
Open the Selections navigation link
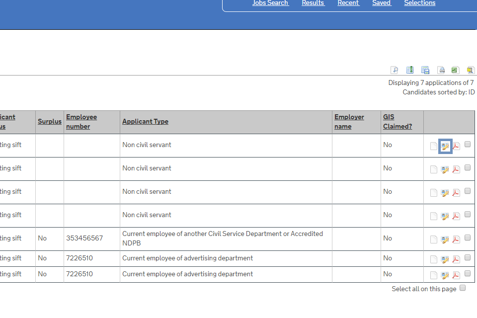[x=419, y=3]
